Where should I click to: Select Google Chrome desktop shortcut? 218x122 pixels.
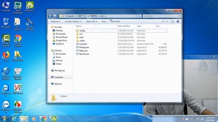click(x=18, y=41)
